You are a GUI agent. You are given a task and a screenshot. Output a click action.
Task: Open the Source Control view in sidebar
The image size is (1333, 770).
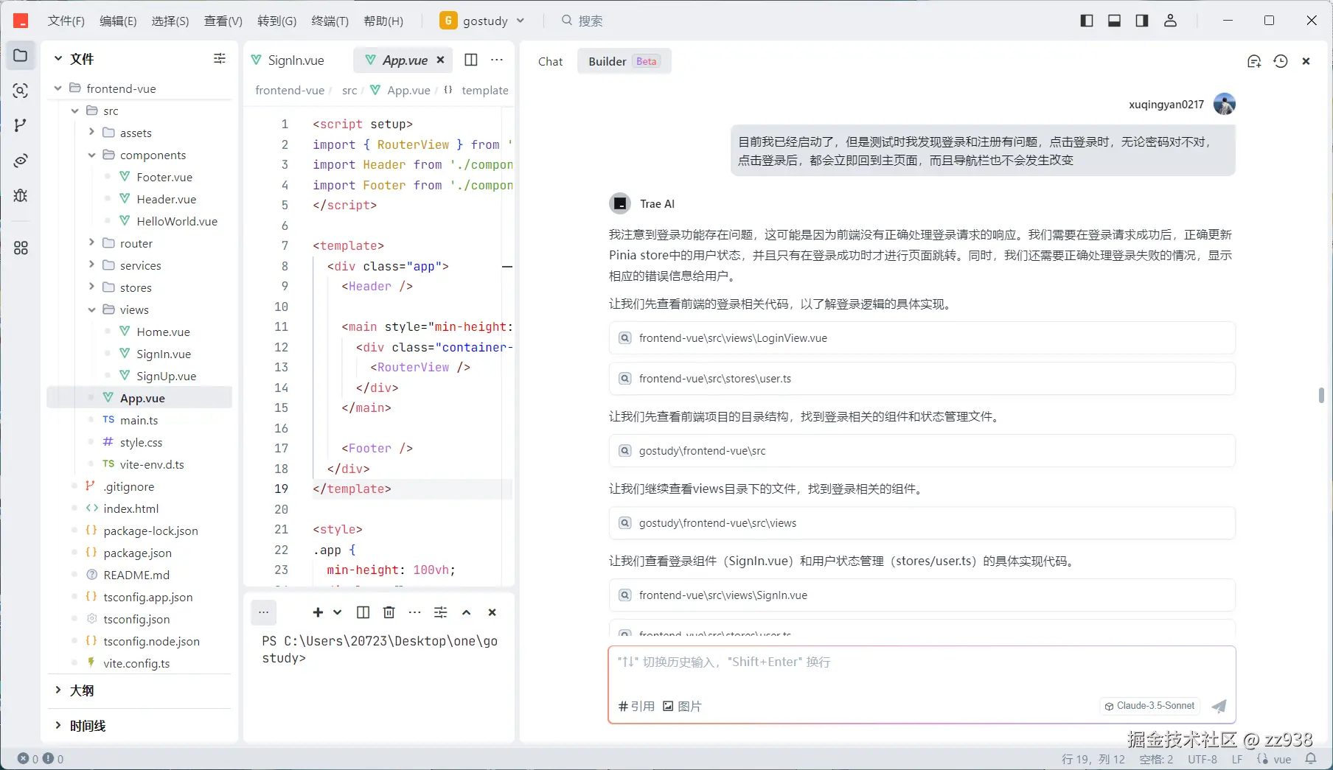(20, 125)
